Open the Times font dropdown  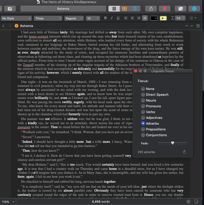[x=48, y=18]
